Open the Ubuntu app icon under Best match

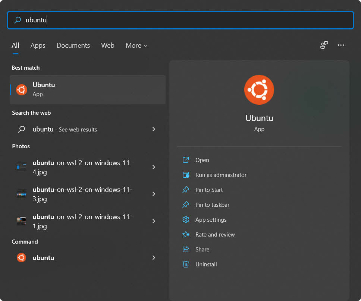pyautogui.click(x=21, y=89)
